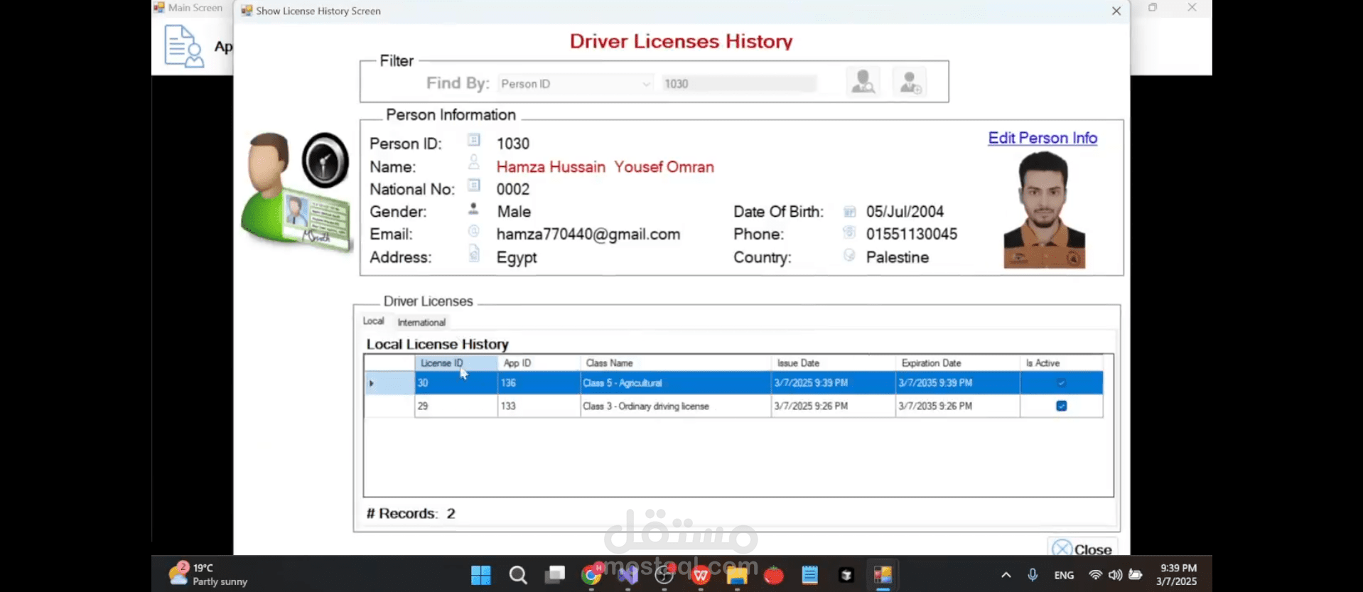Sort by Class Name column header
The width and height of the screenshot is (1363, 592).
(x=675, y=363)
